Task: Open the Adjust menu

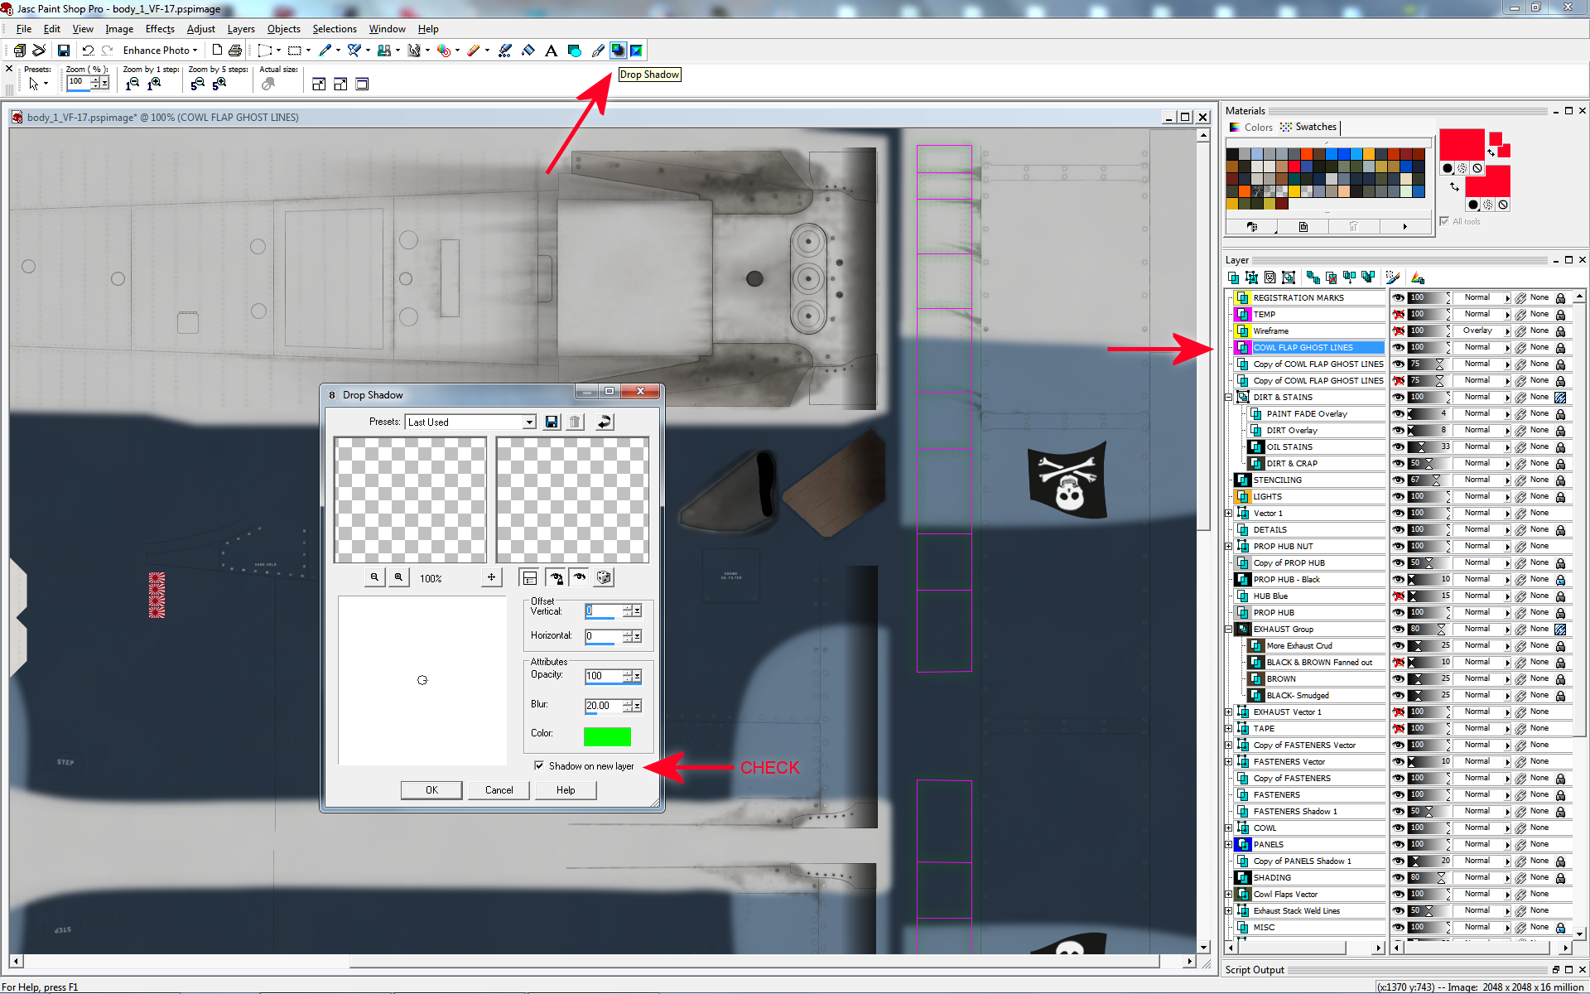Action: point(201,29)
